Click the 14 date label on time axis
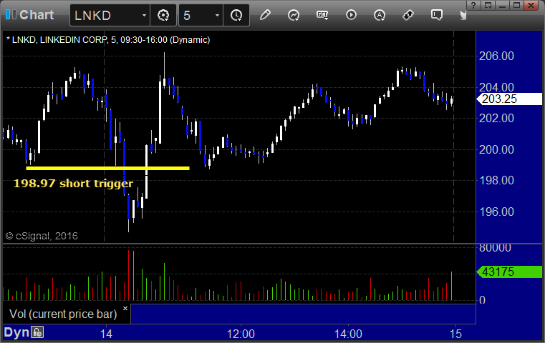This screenshot has width=545, height=343. [x=106, y=334]
